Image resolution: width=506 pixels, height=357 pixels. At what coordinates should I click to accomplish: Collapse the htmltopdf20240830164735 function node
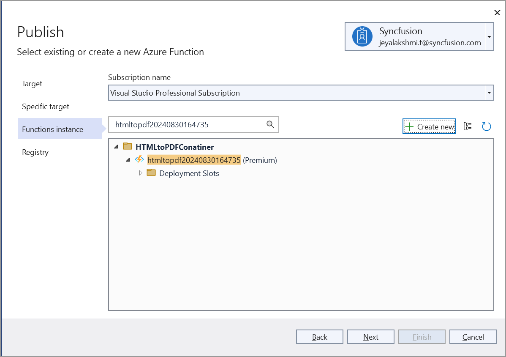coord(128,160)
